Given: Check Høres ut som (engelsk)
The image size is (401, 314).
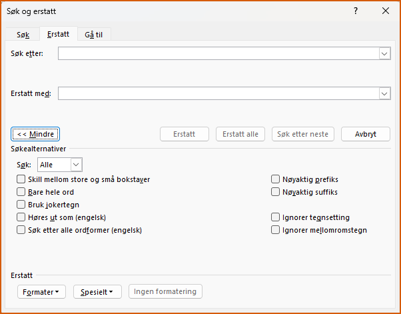Looking at the screenshot, I should pyautogui.click(x=21, y=217).
